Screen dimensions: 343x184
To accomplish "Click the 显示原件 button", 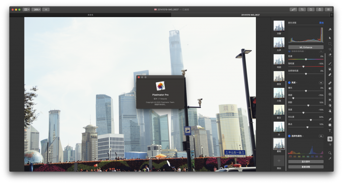I will pyautogui.click(x=306, y=162).
